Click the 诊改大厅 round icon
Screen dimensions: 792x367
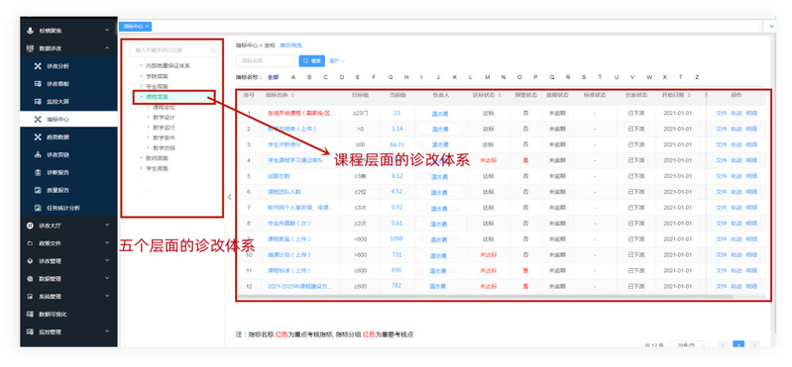(30, 226)
